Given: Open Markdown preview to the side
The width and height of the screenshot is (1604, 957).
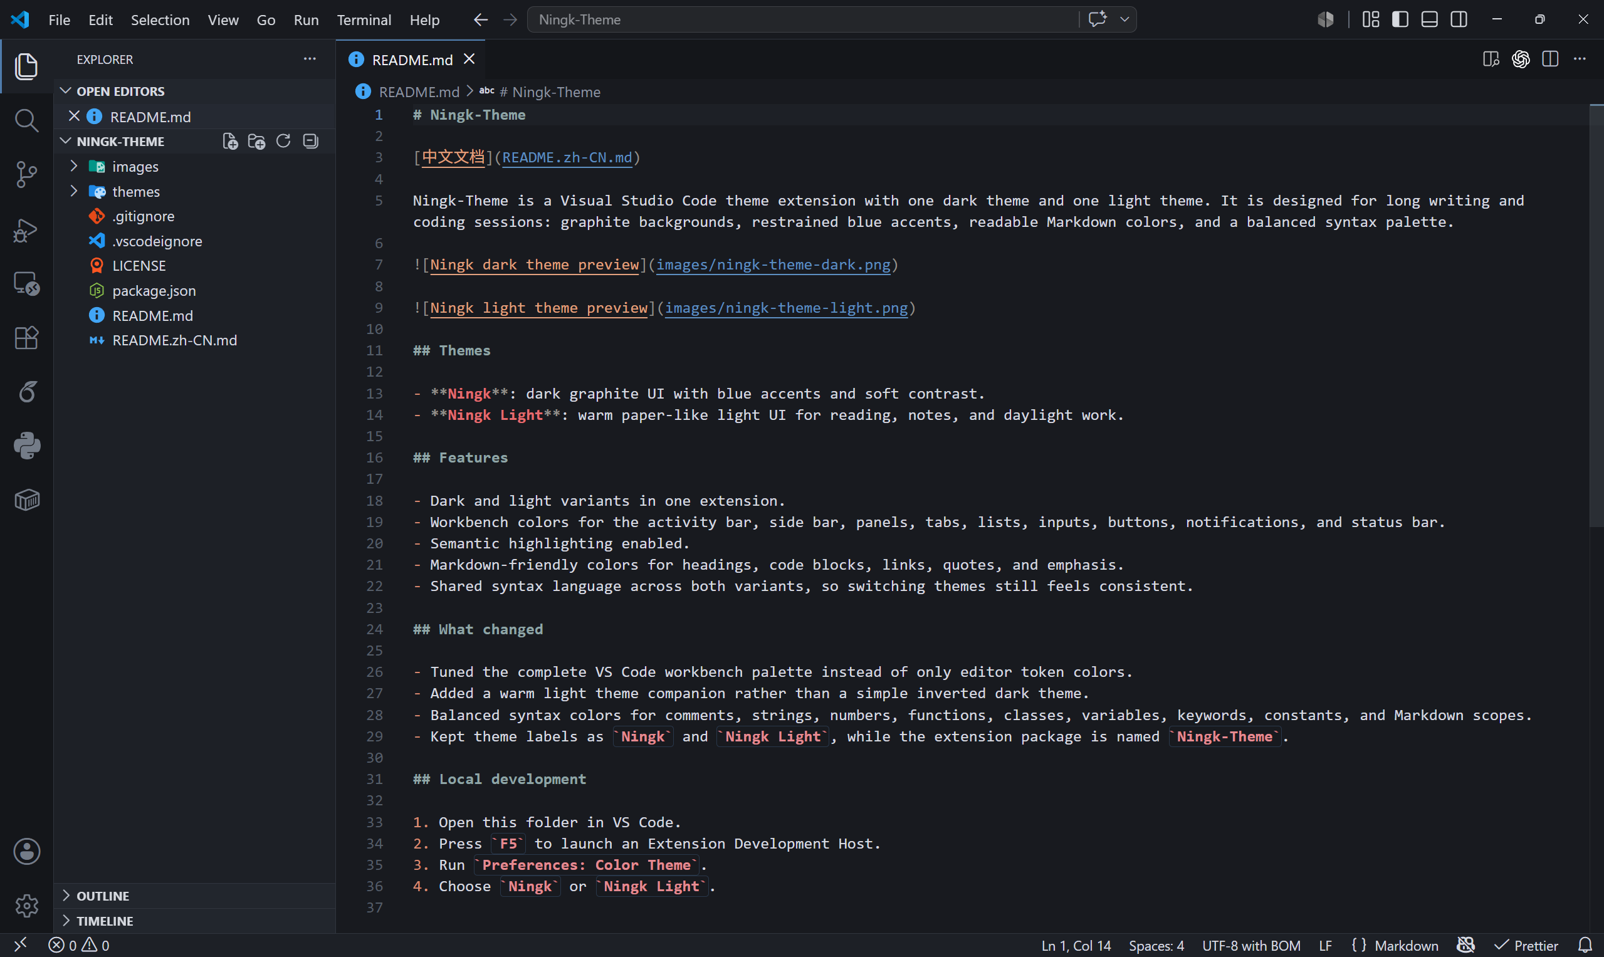Looking at the screenshot, I should (x=1491, y=60).
